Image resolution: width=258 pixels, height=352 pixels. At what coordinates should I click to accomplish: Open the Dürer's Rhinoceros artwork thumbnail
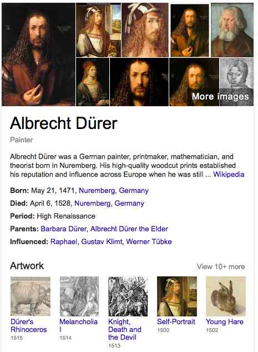[31, 296]
